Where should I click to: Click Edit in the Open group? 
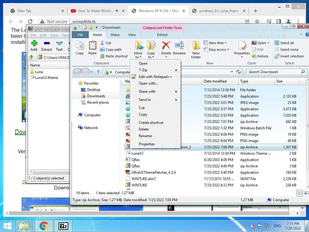(258, 50)
